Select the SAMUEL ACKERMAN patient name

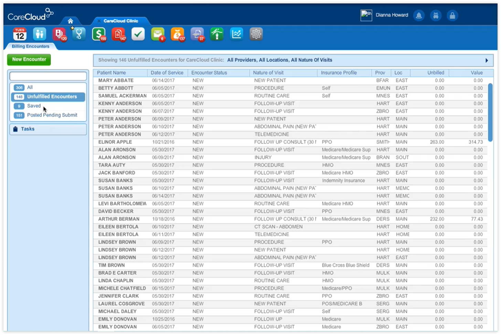pos(122,96)
